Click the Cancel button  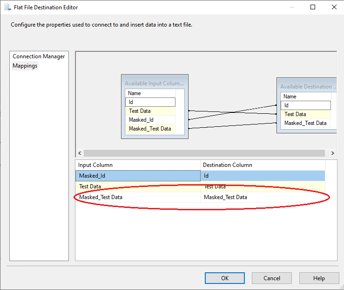point(271,278)
